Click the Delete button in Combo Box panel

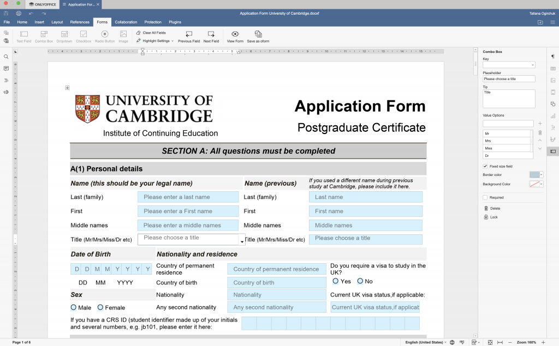pos(495,208)
